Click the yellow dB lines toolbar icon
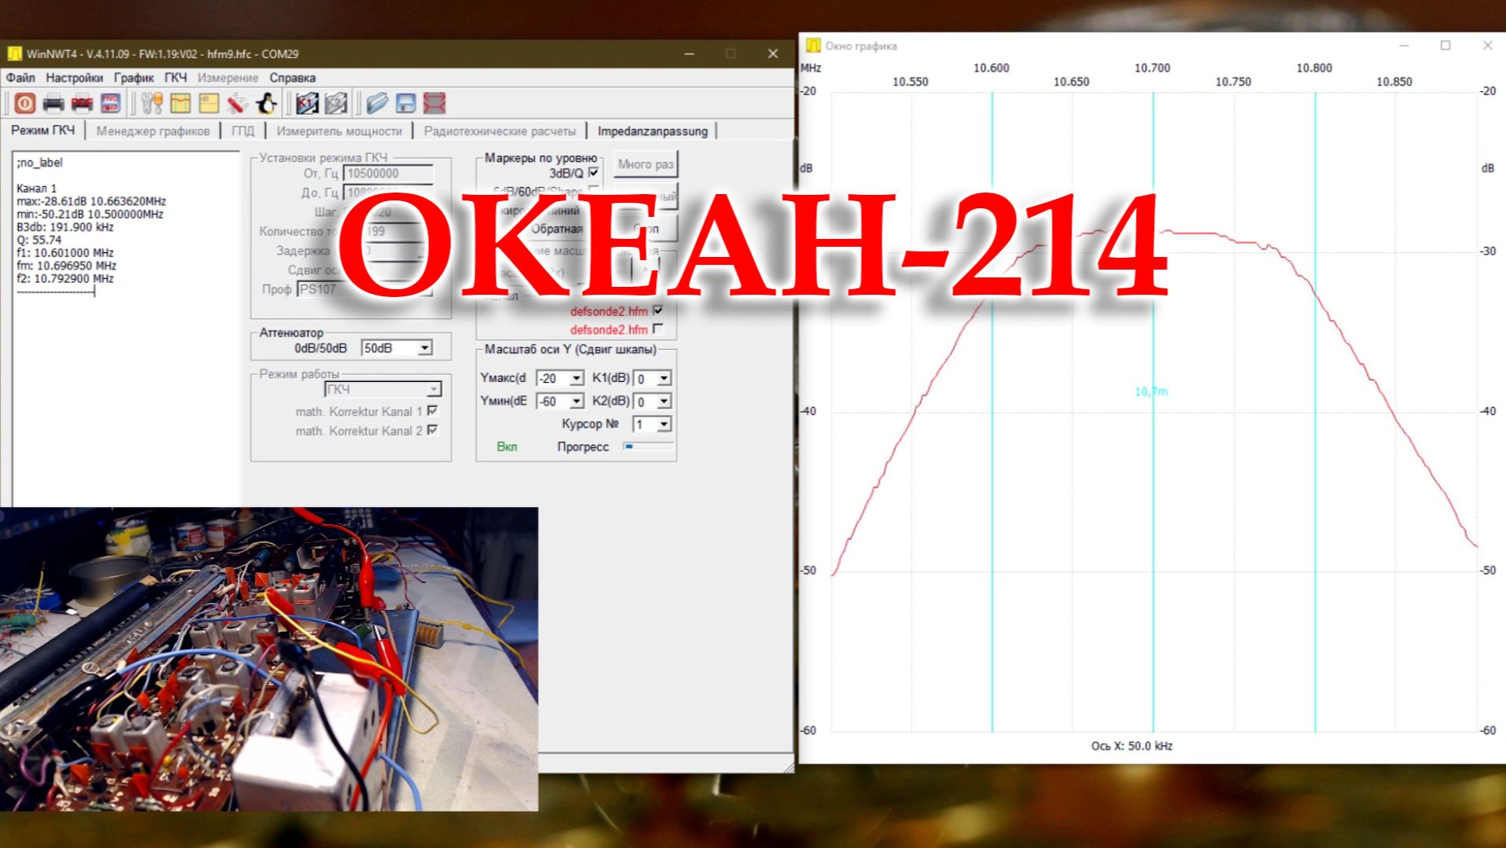Image resolution: width=1506 pixels, height=848 pixels. point(209,103)
